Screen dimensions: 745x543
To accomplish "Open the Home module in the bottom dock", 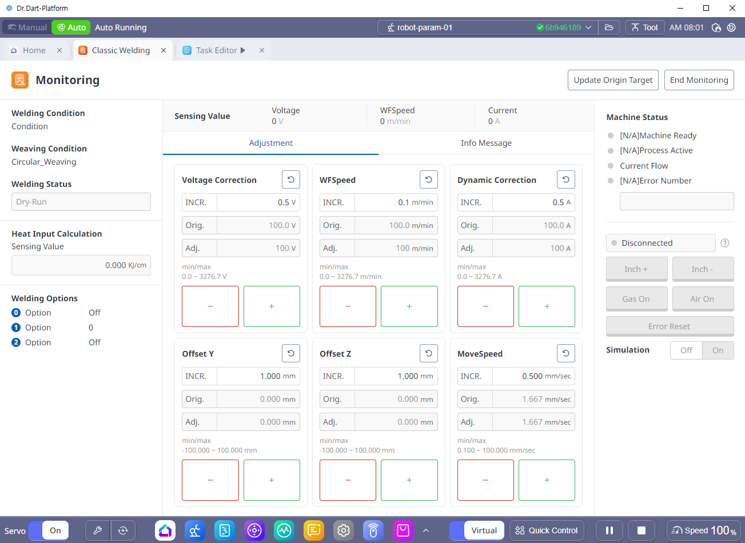I will tap(165, 530).
